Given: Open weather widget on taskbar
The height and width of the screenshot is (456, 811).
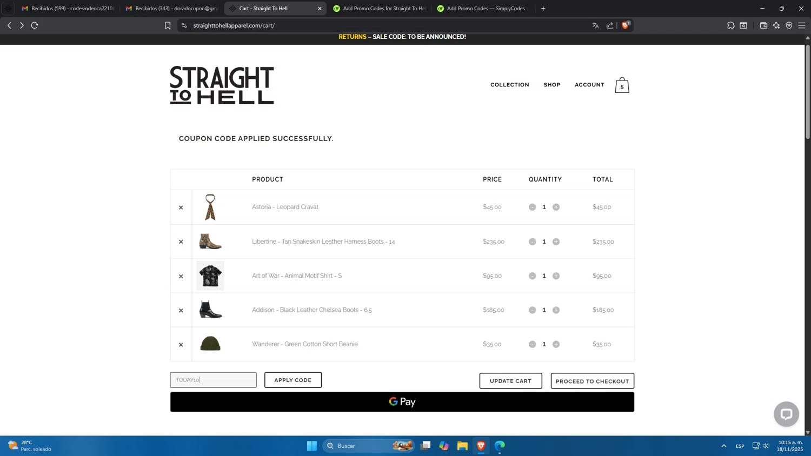Looking at the screenshot, I should [x=30, y=446].
